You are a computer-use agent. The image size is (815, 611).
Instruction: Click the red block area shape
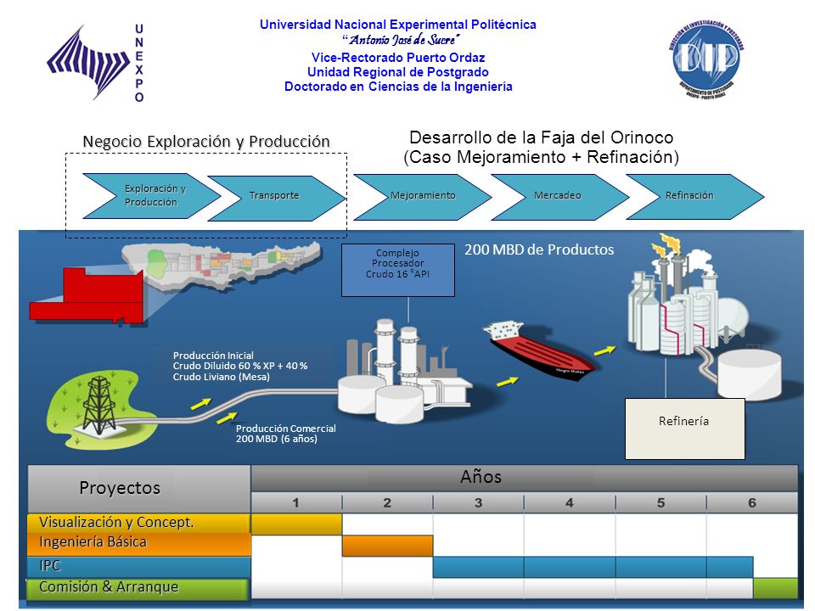(87, 295)
